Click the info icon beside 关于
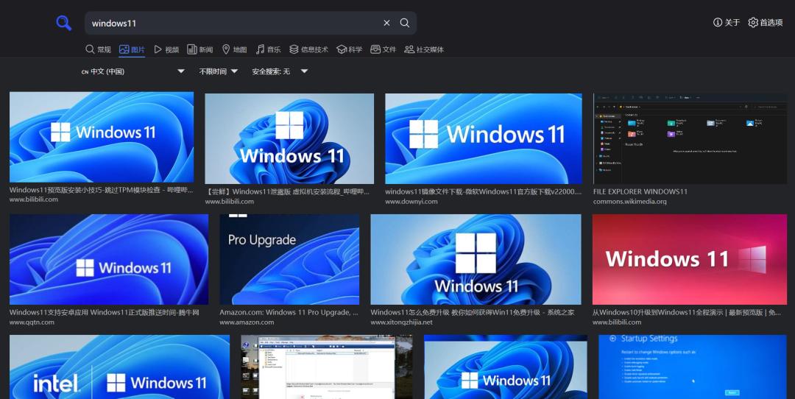The height and width of the screenshot is (399, 795). click(718, 22)
